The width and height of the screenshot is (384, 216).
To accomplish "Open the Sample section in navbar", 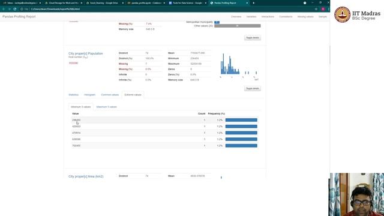I will (323, 17).
